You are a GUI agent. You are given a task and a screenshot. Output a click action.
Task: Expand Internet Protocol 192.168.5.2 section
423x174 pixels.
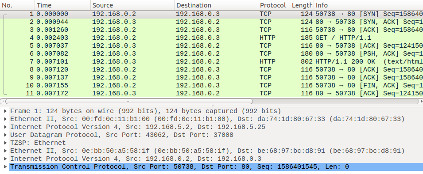5,127
